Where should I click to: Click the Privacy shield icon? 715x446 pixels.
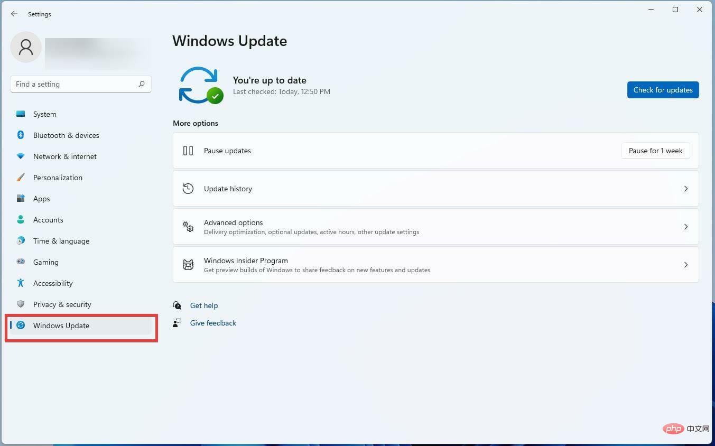tap(21, 304)
